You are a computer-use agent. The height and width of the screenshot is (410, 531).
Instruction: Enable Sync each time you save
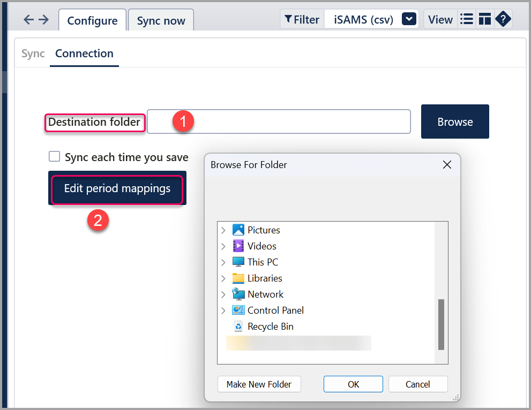(x=54, y=157)
